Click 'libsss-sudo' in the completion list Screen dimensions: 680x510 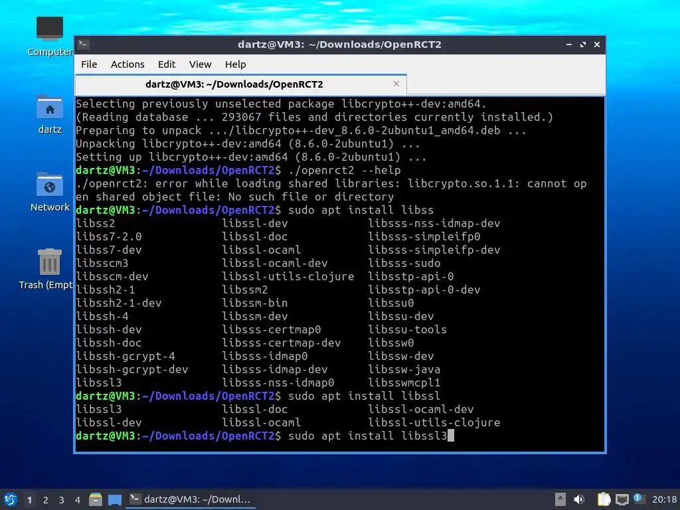click(x=404, y=263)
